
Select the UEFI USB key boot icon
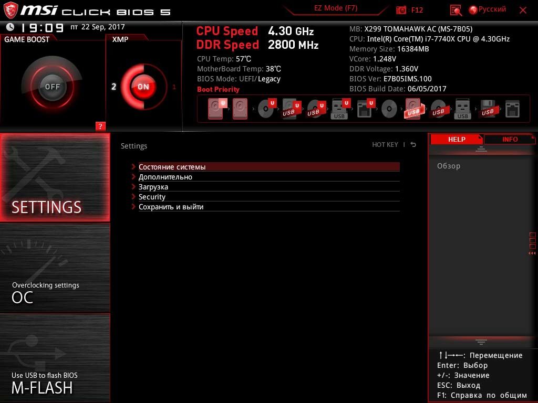point(340,109)
